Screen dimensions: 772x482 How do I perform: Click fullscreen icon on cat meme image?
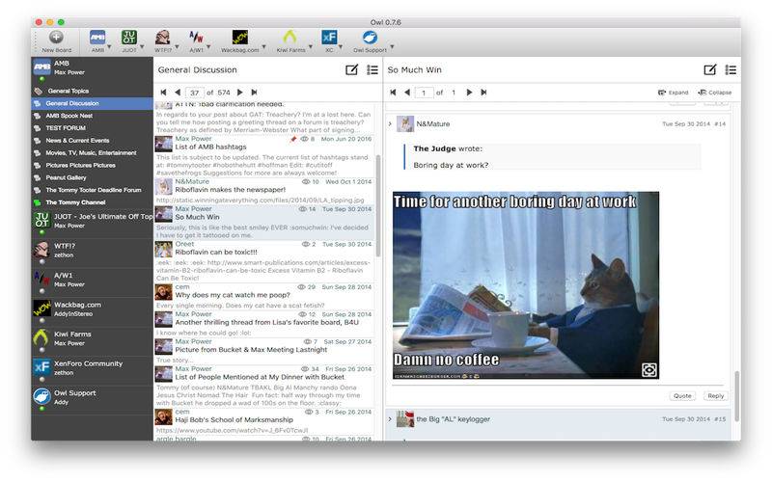649,370
